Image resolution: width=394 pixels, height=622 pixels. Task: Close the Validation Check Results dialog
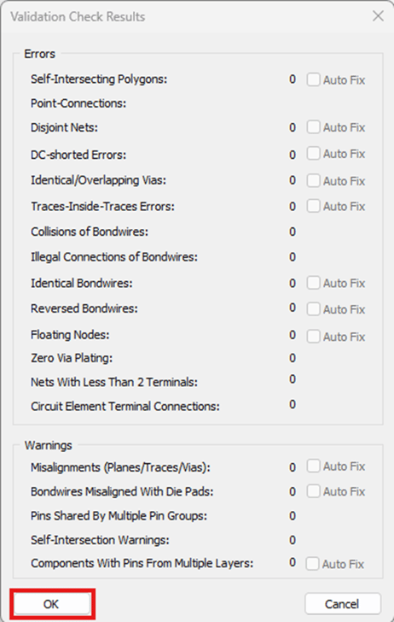[x=378, y=16]
